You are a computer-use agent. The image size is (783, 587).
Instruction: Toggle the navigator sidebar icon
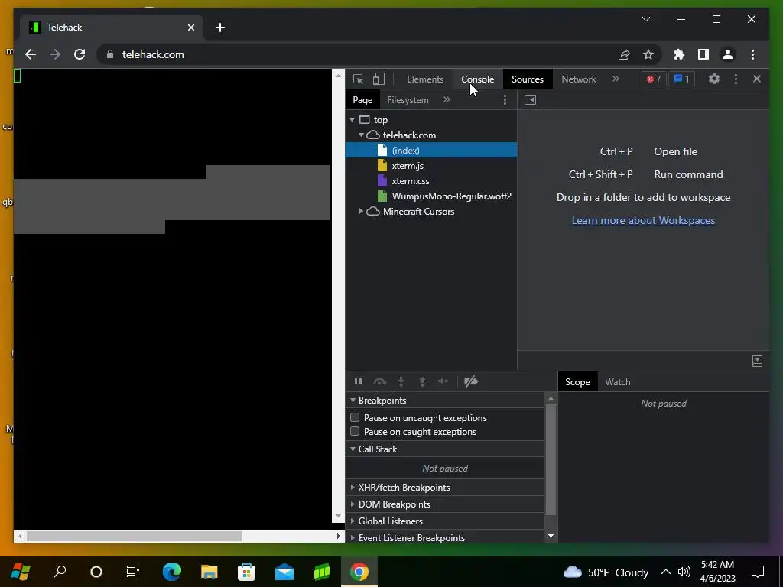pos(531,100)
